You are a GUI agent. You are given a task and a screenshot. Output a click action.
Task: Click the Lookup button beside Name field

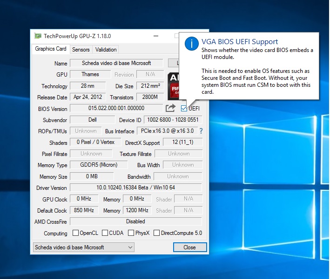tap(174, 63)
